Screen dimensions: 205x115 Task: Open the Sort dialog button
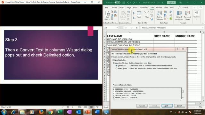[139, 14]
